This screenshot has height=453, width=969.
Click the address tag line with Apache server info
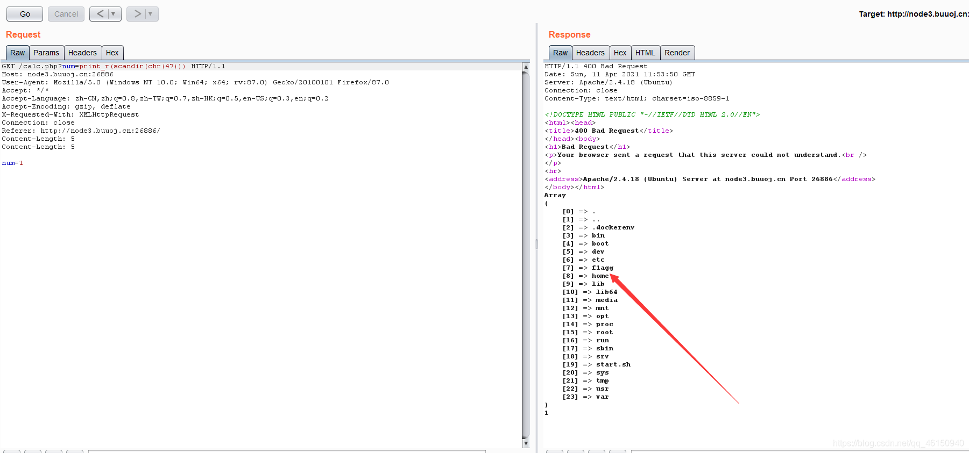[x=710, y=179]
